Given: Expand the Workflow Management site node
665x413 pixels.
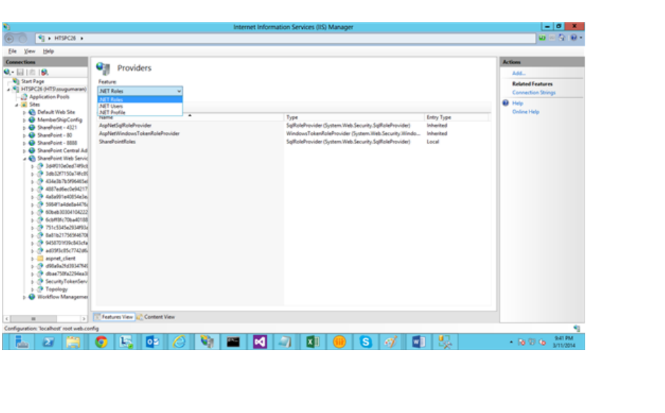Looking at the screenshot, I should pyautogui.click(x=24, y=297).
